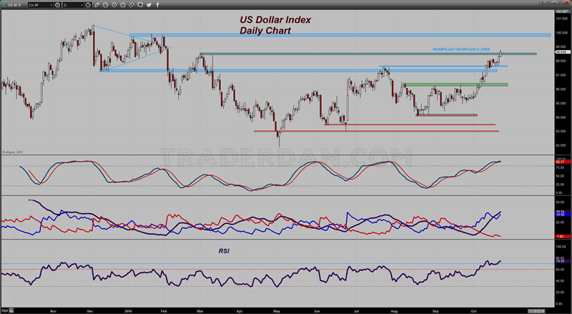The image size is (572, 314).
Task: Click the 98.640 current price marker on the price axis
Action: (563, 51)
